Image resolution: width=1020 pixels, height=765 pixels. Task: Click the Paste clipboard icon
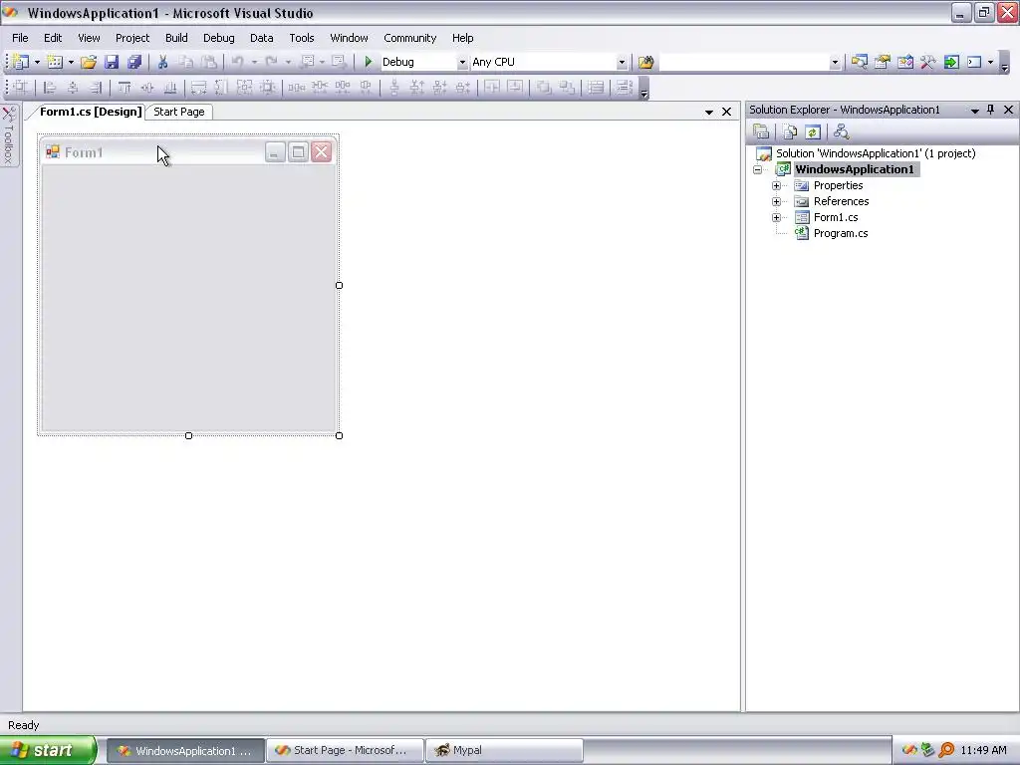pos(209,62)
